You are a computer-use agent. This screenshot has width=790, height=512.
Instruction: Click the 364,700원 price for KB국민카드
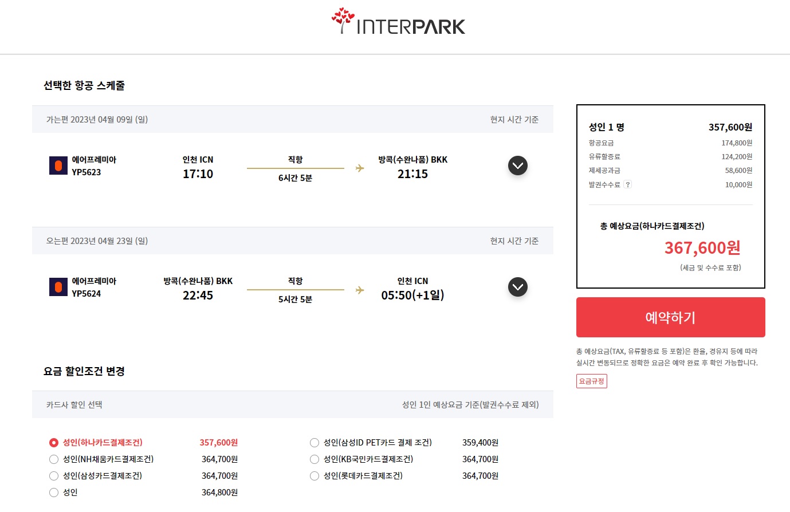pos(481,459)
